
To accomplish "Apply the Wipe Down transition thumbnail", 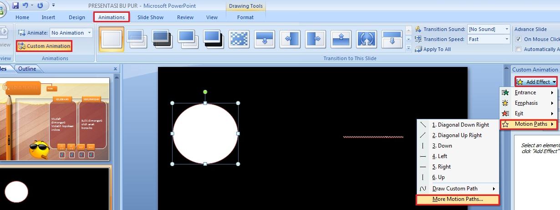I will pyautogui.click(x=264, y=39).
